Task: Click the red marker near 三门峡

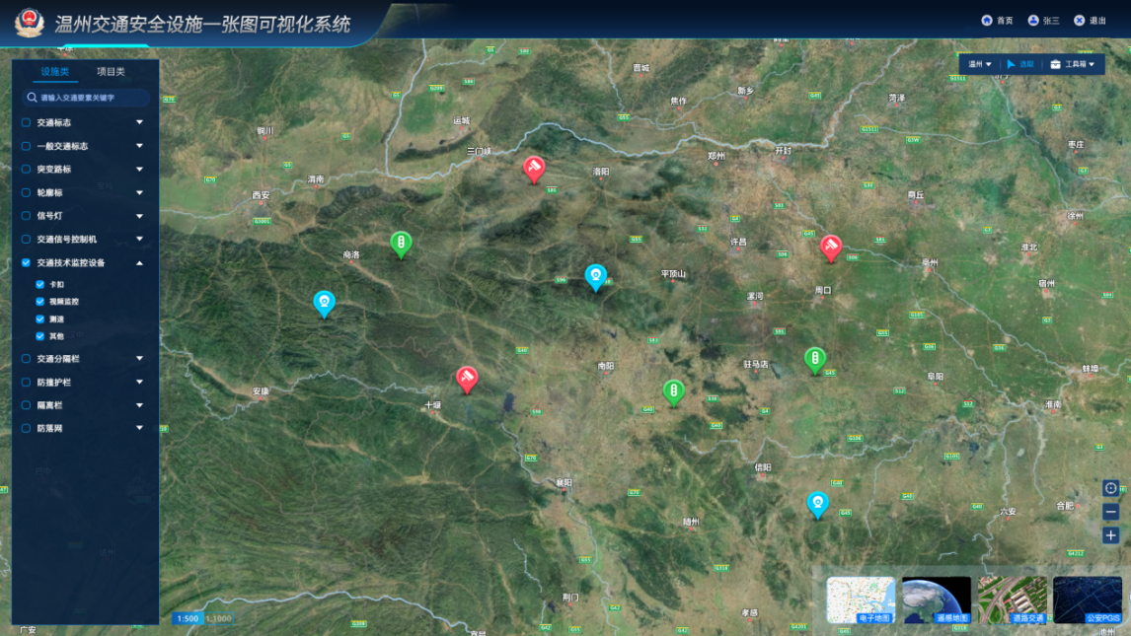Action: click(x=534, y=170)
